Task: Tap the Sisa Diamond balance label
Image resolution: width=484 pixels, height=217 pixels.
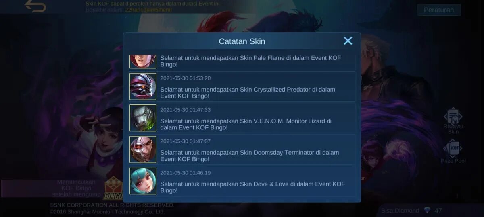Action: pyautogui.click(x=400, y=211)
